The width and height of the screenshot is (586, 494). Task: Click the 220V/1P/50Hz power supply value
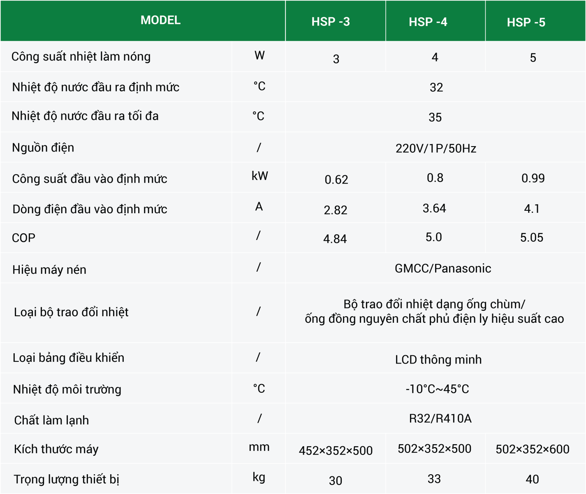pos(436,148)
